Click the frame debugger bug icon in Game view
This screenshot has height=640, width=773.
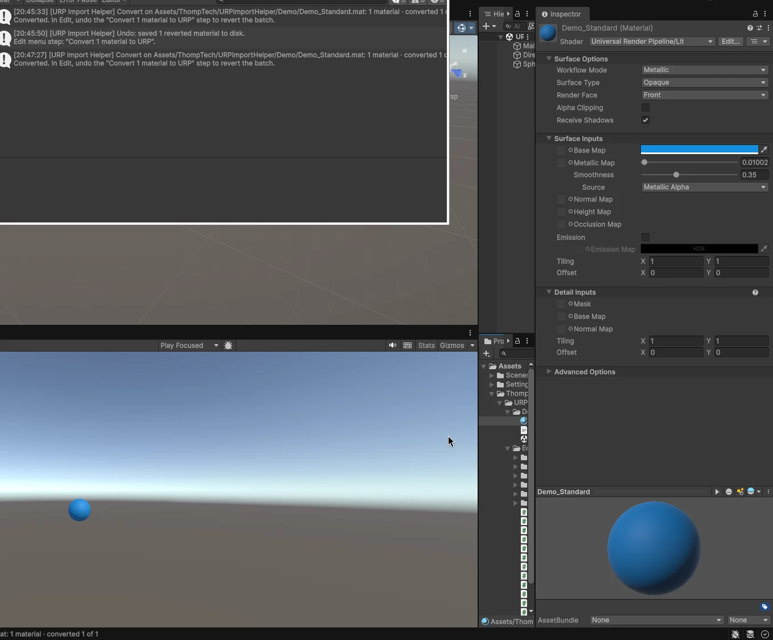tap(228, 345)
